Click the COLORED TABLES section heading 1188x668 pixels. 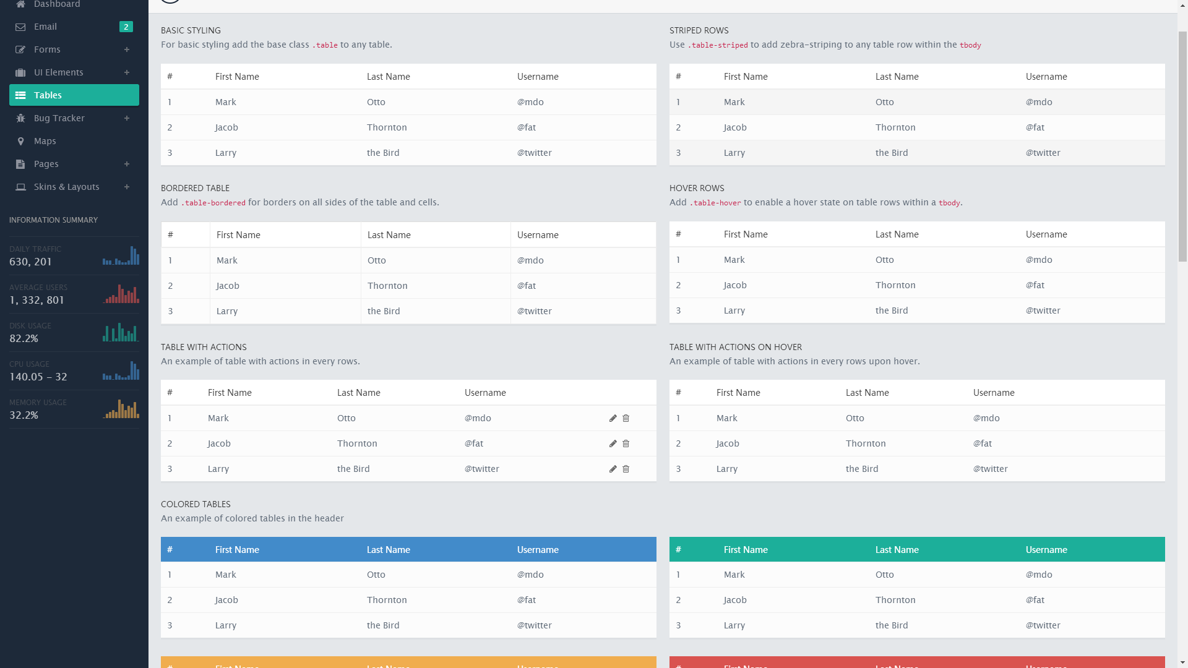pos(196,505)
